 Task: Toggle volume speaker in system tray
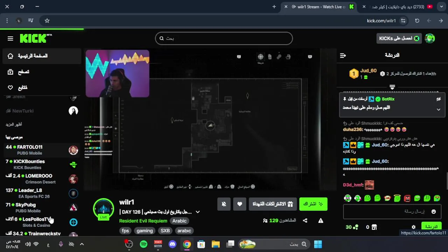[x=28, y=244]
